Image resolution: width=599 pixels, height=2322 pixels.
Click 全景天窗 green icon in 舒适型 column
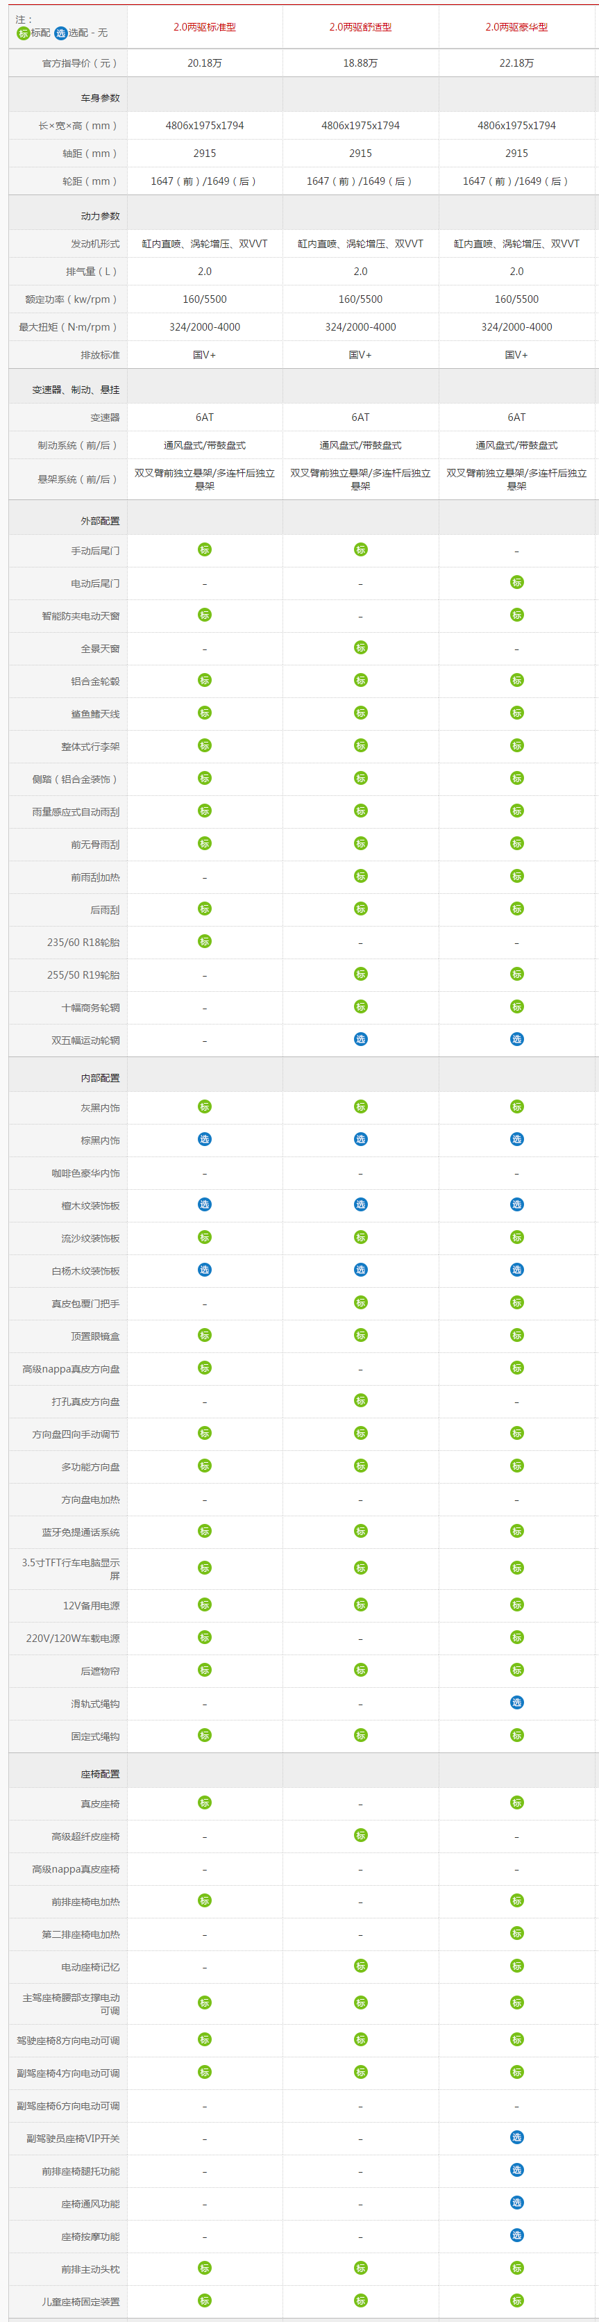[x=360, y=647]
